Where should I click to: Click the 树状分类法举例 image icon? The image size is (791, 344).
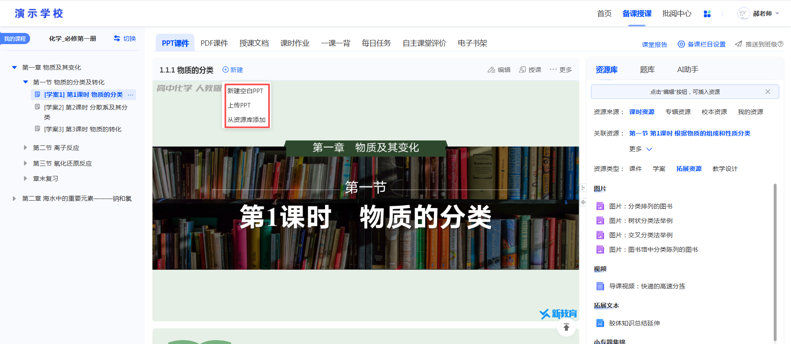pyautogui.click(x=600, y=221)
